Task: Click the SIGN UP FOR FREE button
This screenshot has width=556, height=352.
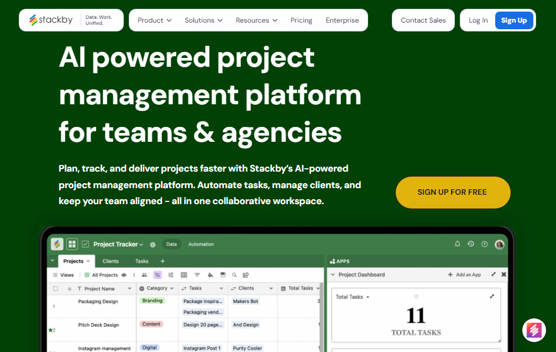Action: point(452,192)
